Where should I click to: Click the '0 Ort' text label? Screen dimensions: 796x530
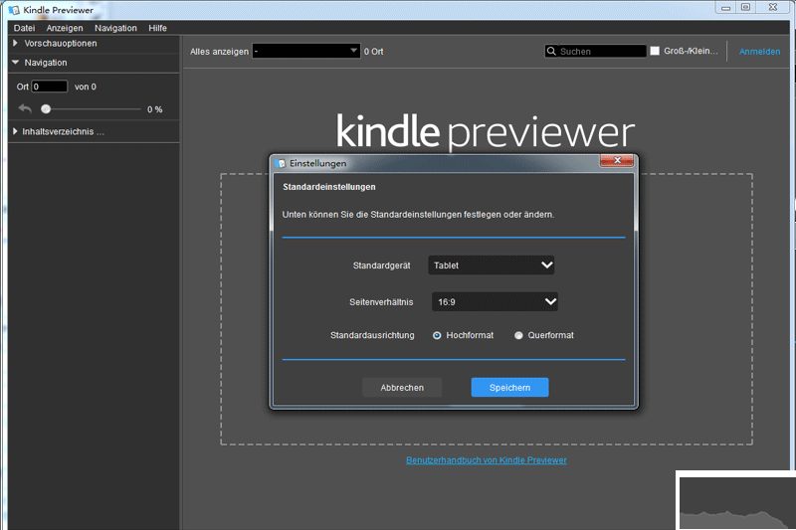click(374, 52)
